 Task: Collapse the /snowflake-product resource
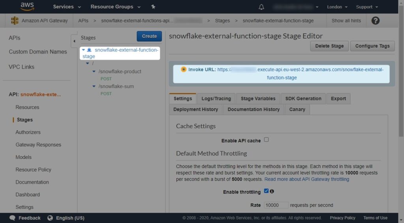tap(94, 72)
